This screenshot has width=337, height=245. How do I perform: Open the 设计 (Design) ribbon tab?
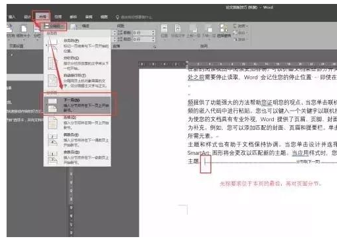coord(27,16)
